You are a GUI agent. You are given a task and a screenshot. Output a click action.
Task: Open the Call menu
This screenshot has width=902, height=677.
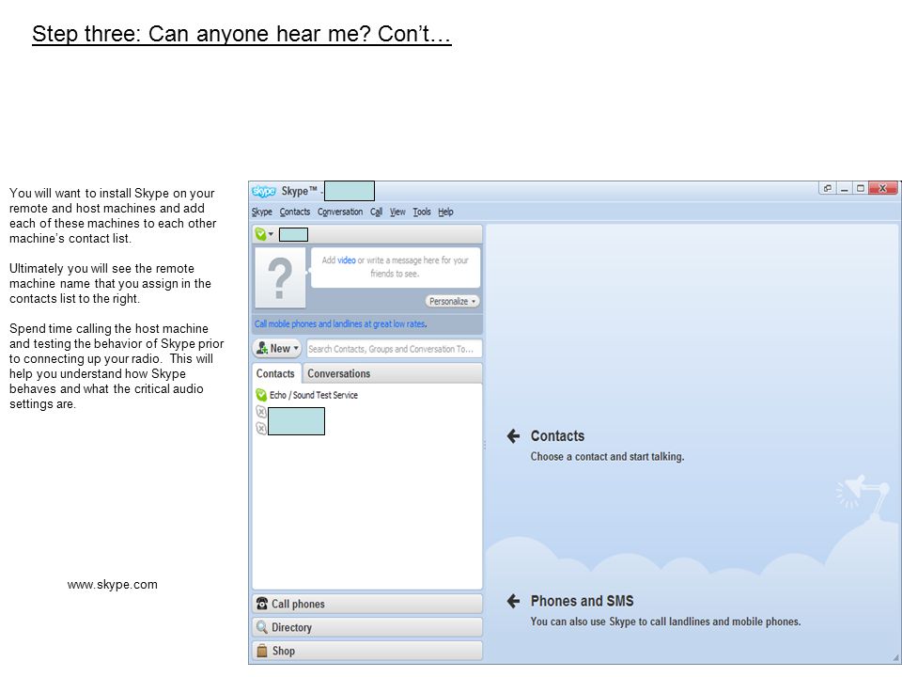click(376, 212)
